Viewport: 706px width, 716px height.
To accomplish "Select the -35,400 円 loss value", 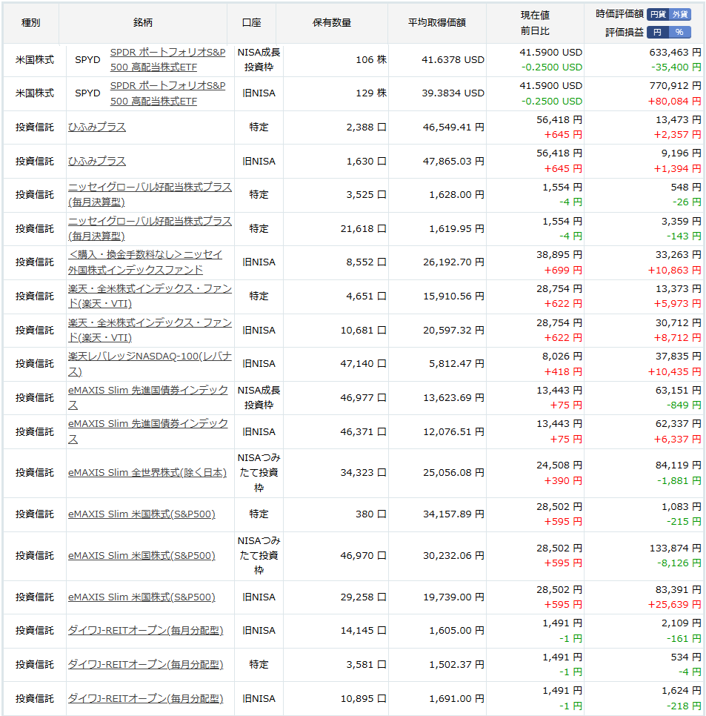I will (x=676, y=67).
